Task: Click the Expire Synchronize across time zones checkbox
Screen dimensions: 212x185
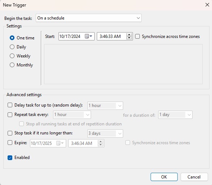Action: pyautogui.click(x=127, y=142)
